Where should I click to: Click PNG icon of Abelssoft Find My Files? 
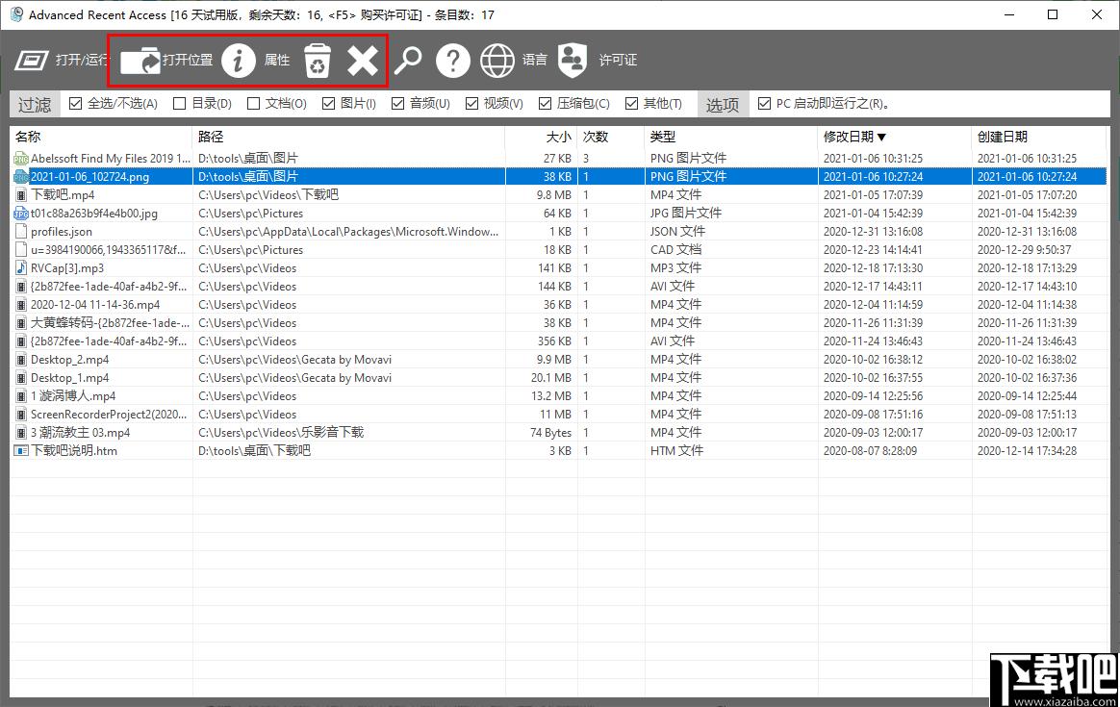[x=21, y=159]
